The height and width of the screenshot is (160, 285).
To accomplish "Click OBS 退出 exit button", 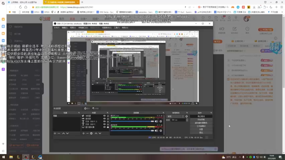I will (x=201, y=133).
